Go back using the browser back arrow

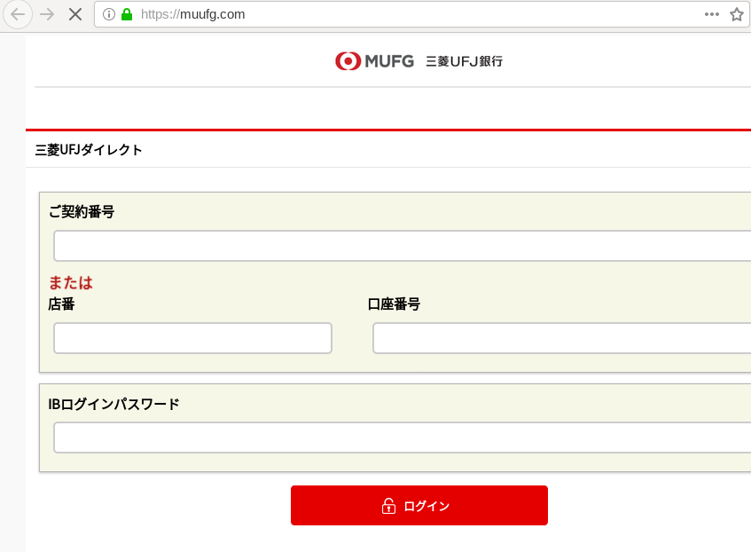click(18, 14)
